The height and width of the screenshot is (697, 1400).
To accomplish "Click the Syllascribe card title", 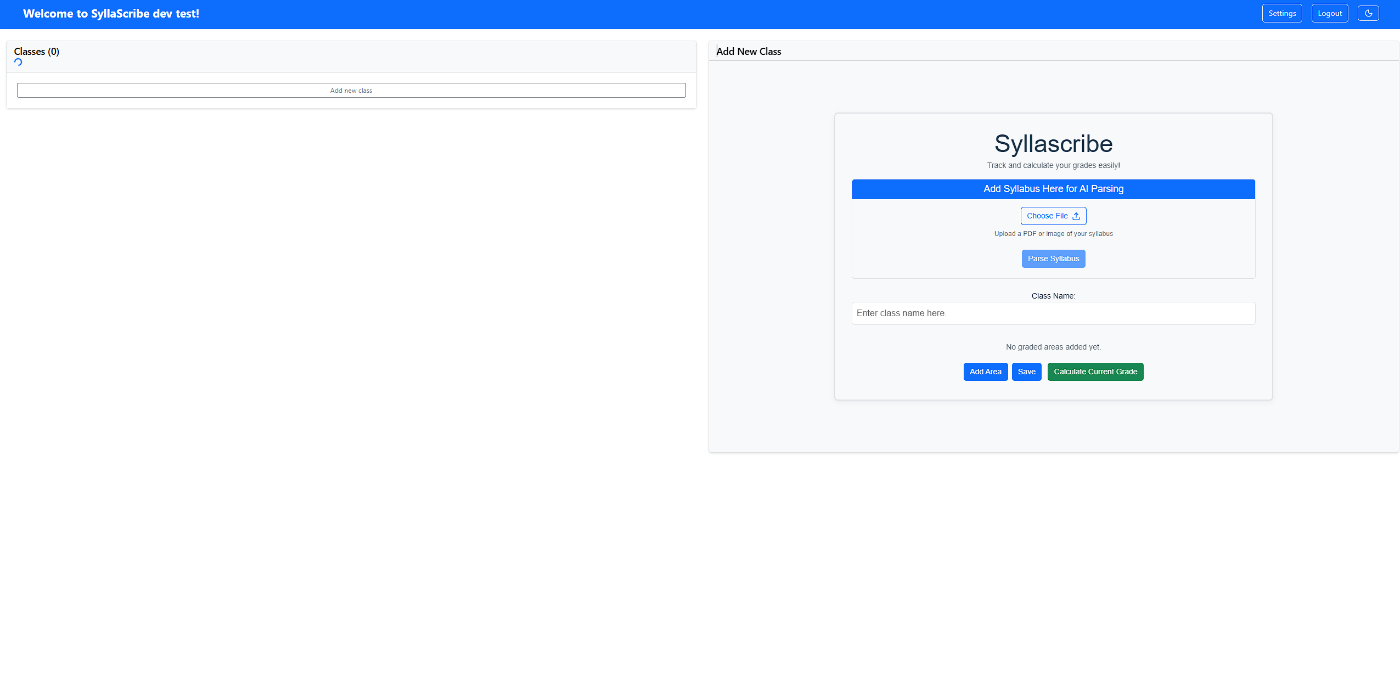I will 1053,144.
